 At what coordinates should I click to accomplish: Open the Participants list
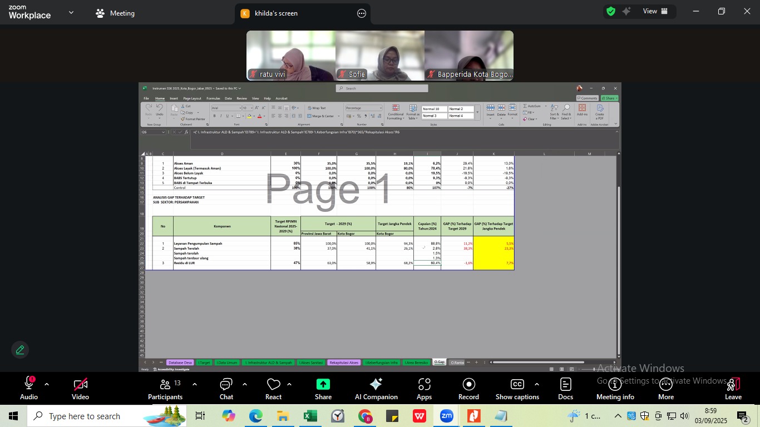tap(165, 388)
